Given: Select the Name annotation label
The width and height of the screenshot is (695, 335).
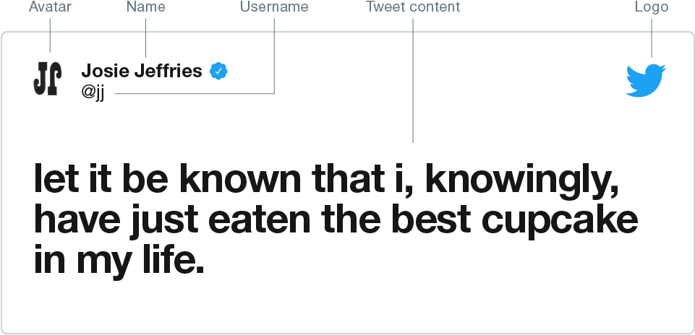Looking at the screenshot, I should pos(146,6).
